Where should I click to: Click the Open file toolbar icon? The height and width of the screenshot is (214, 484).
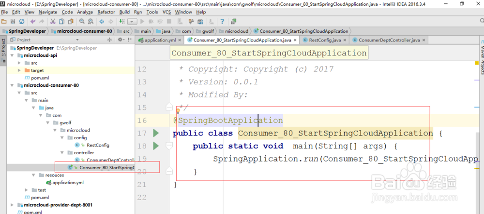tap(4, 22)
